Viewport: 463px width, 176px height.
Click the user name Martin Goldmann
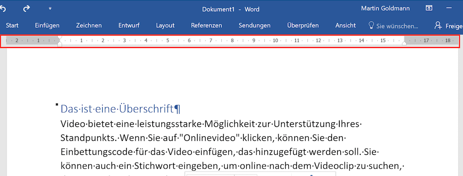tap(385, 9)
